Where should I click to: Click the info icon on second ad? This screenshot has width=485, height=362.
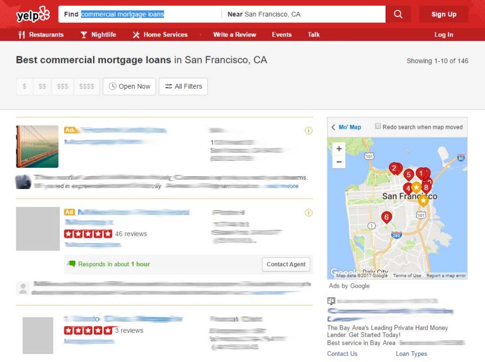coord(308,213)
